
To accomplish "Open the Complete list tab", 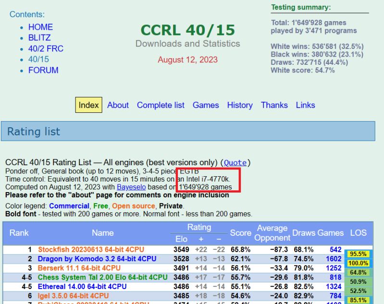I will point(161,105).
